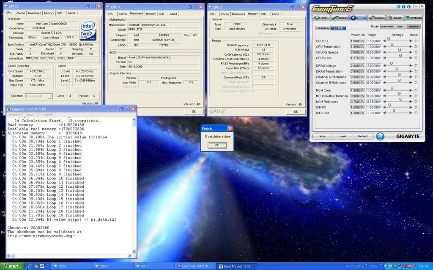Open the Graphics section in EasyTune6
Screen dimensions: 433x270
(x=376, y=18)
